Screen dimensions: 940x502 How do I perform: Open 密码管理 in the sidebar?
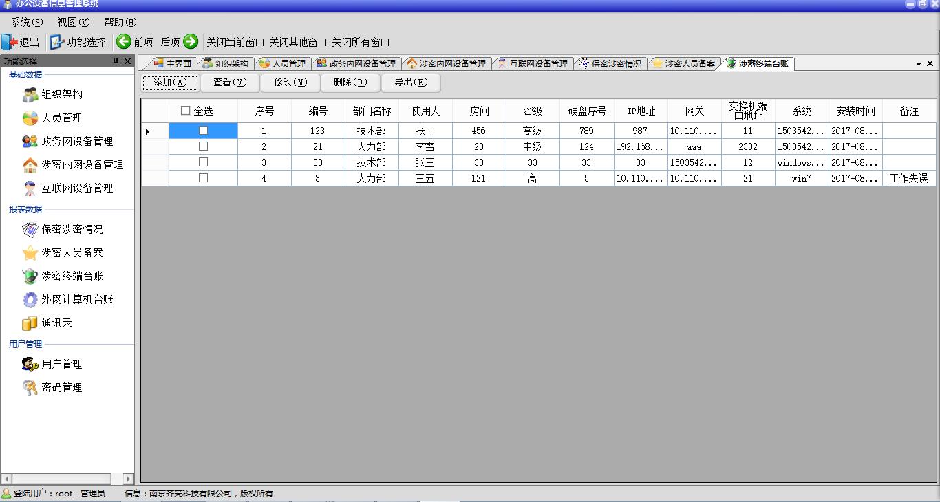click(x=61, y=388)
